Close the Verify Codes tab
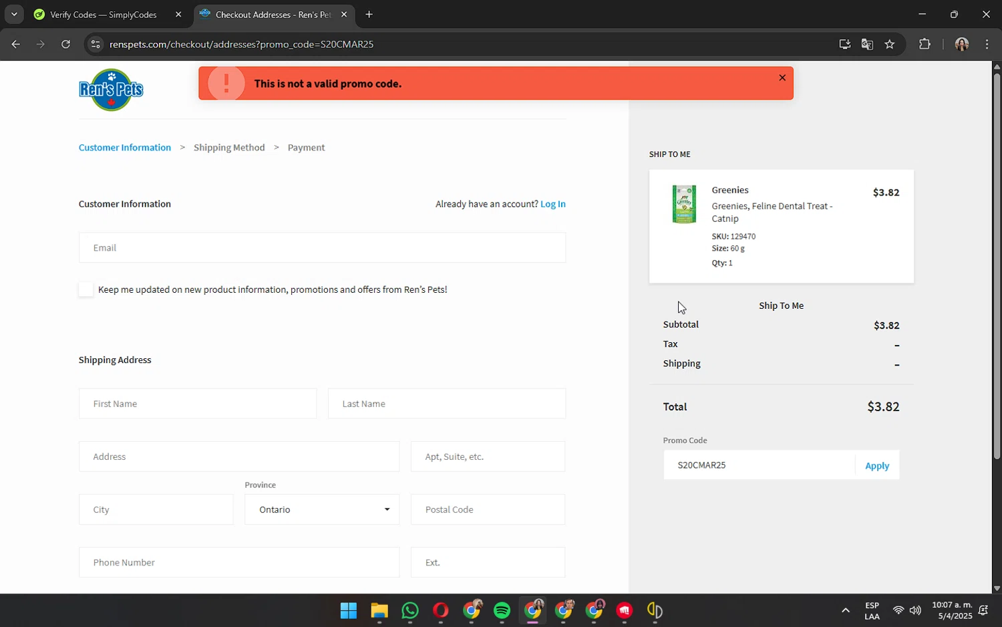Image resolution: width=1002 pixels, height=627 pixels. point(178,14)
